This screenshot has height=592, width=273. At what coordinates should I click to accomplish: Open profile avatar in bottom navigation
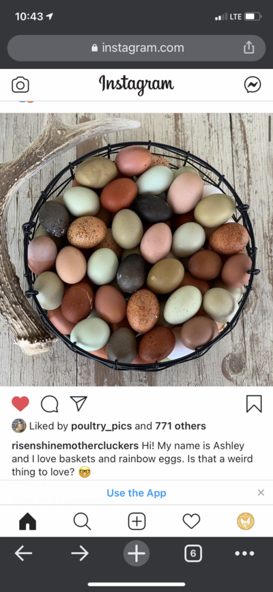[246, 522]
